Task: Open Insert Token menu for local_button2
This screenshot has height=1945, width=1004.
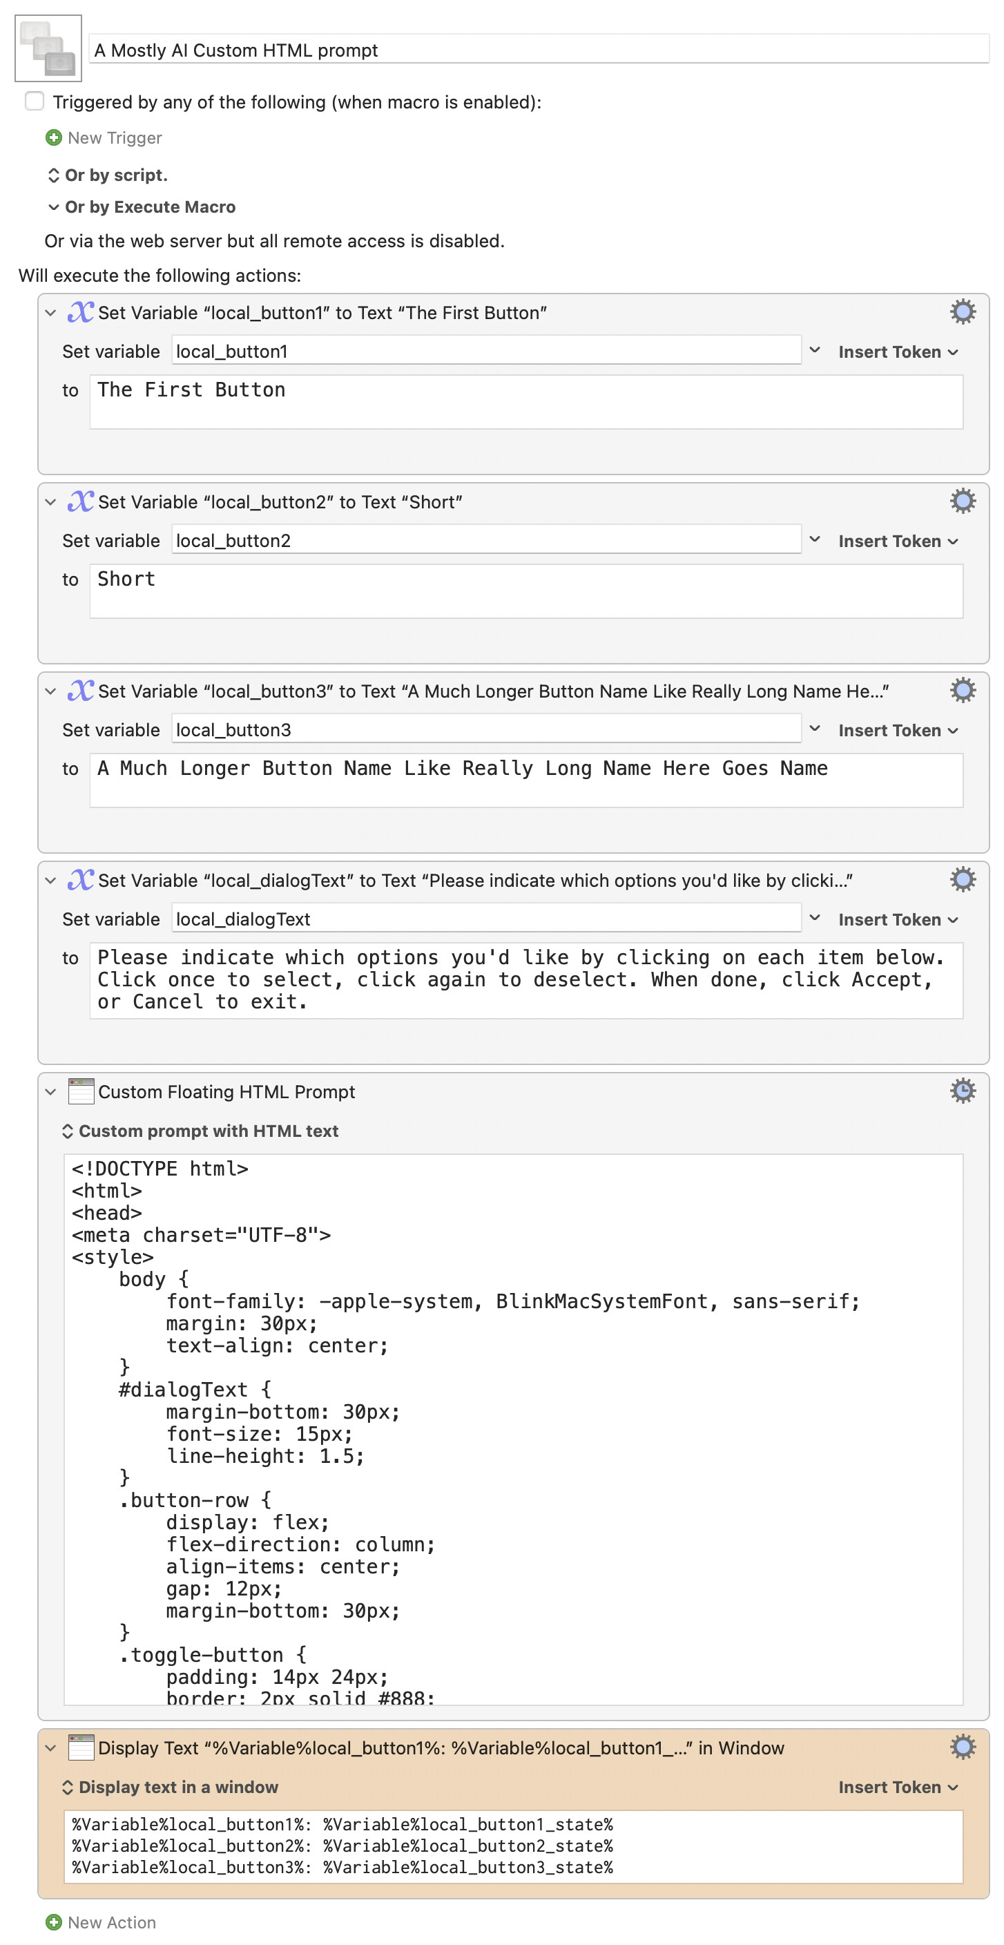Action: click(x=898, y=542)
